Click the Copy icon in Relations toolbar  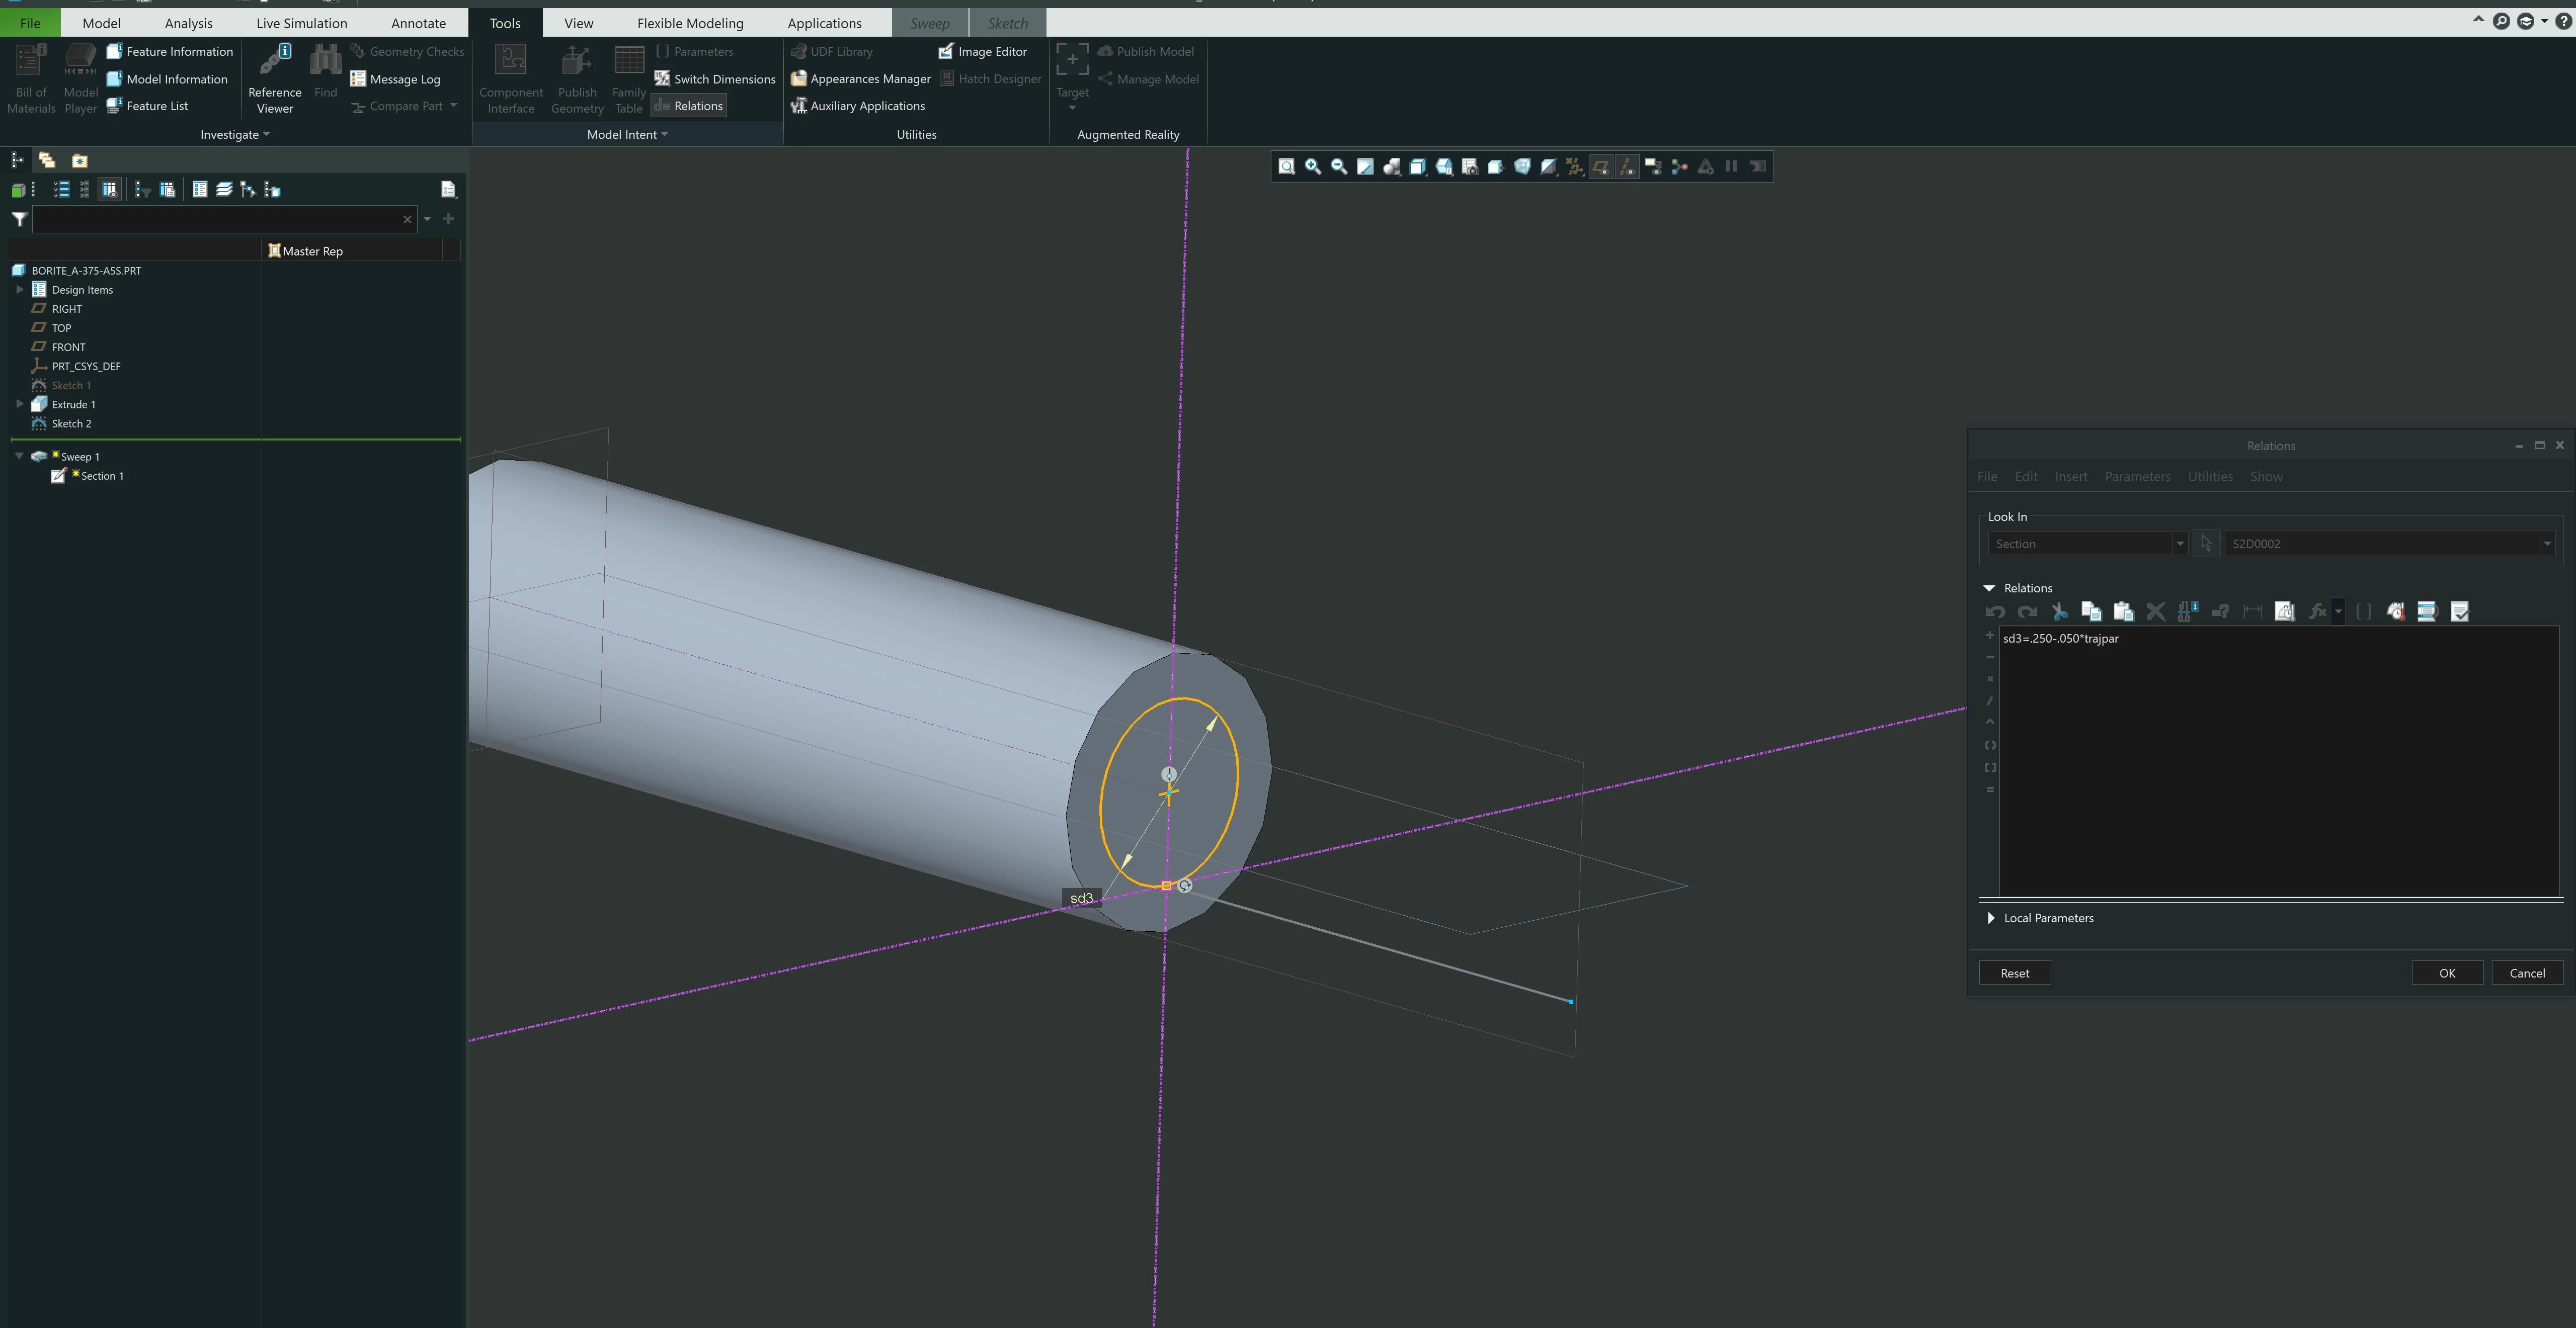[x=2091, y=611]
